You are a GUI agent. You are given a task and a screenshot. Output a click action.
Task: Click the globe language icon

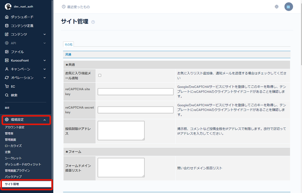pyautogui.click(x=276, y=7)
